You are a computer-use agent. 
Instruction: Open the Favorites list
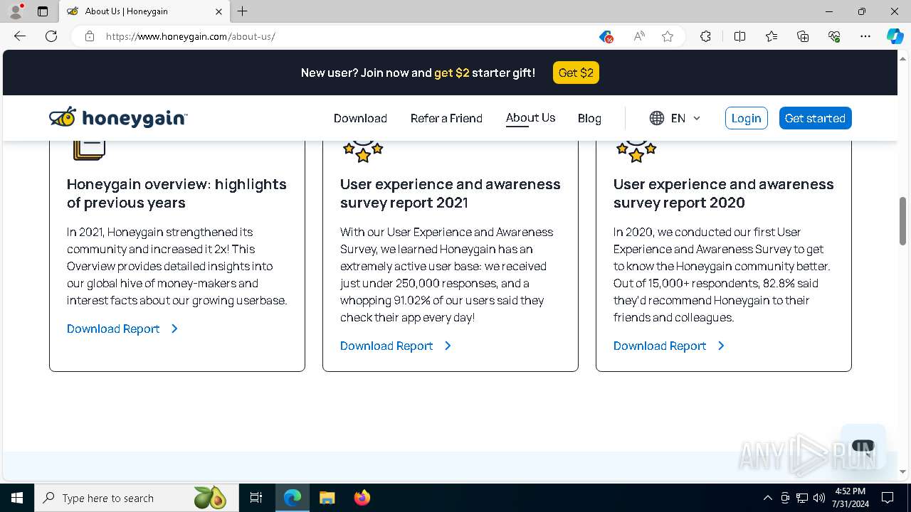click(772, 36)
